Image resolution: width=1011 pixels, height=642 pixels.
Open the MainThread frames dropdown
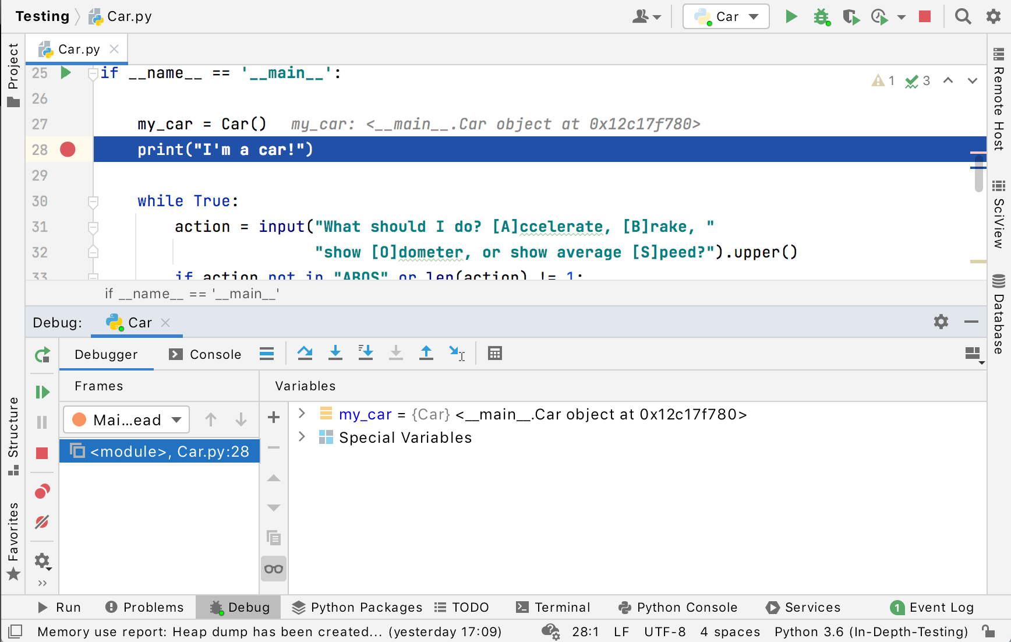pos(126,419)
